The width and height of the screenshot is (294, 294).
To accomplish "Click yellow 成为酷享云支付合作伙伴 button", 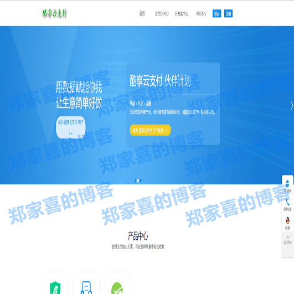I will coord(150,130).
